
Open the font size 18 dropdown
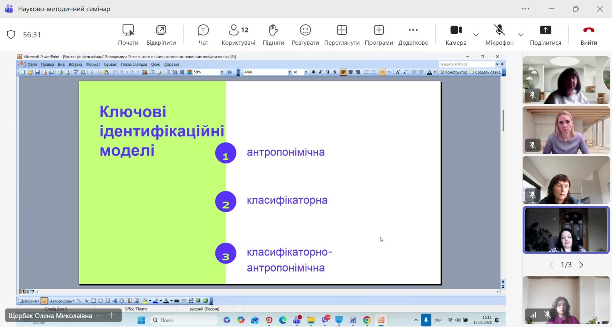(x=306, y=72)
